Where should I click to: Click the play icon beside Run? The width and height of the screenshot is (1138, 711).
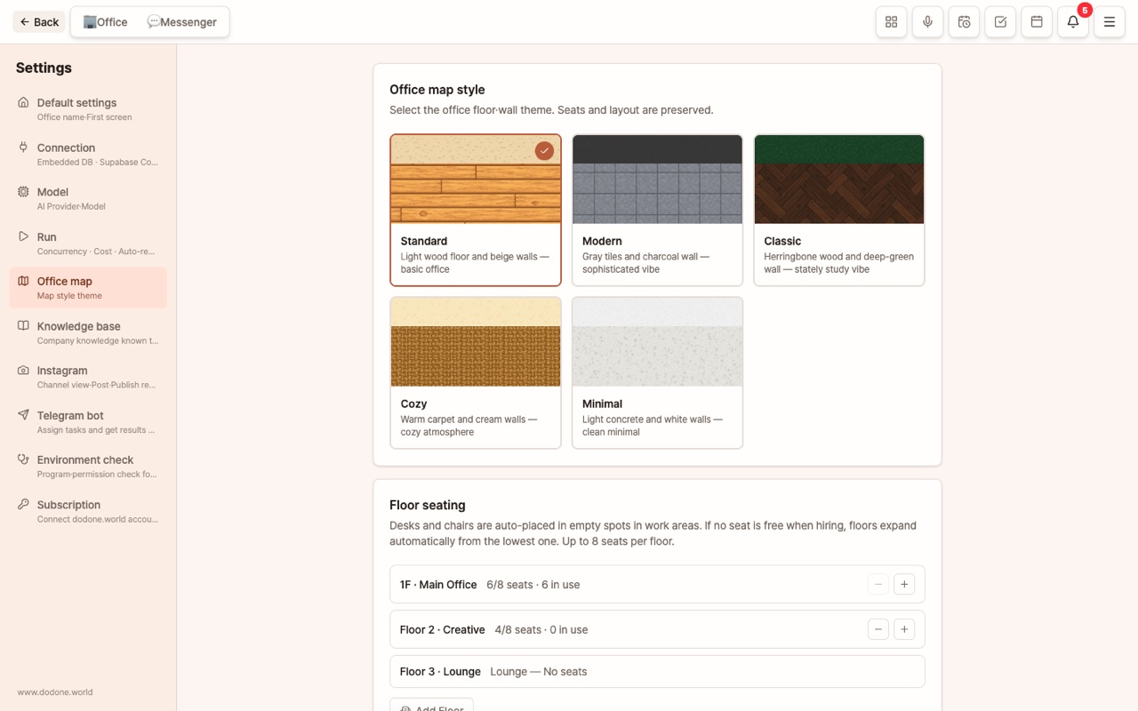(x=23, y=236)
